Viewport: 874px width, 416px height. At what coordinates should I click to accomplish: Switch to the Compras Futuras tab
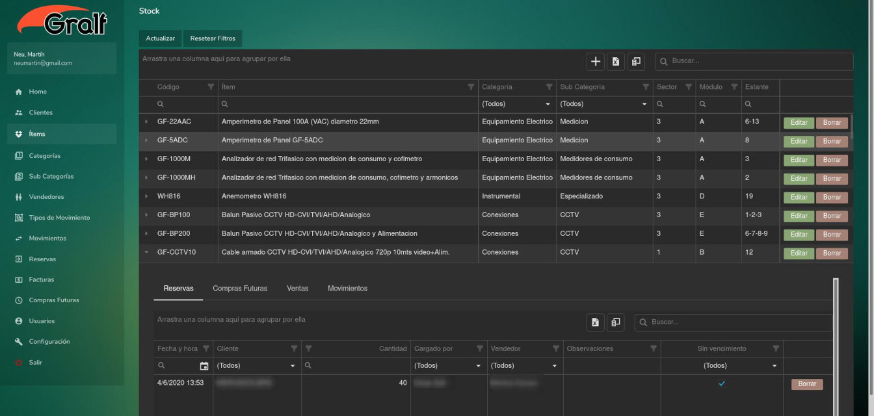(x=240, y=289)
